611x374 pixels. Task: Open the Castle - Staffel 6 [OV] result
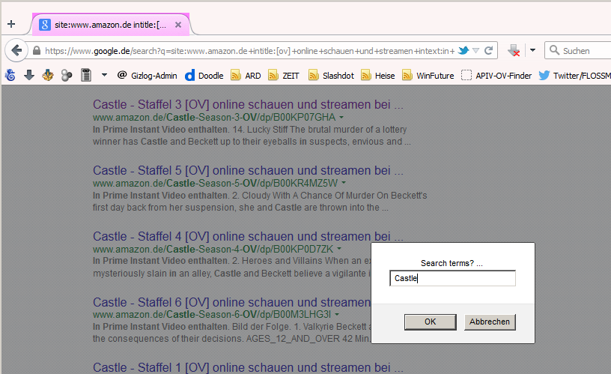(x=232, y=302)
